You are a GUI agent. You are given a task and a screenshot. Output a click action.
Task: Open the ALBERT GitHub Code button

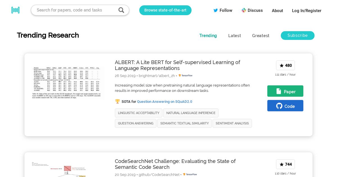pyautogui.click(x=285, y=106)
